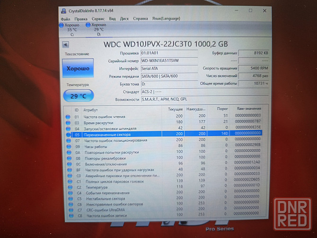This screenshot has height=238, width=317.
Task: Click status icon for Частота ошибок позиционирования
Action: (69, 141)
